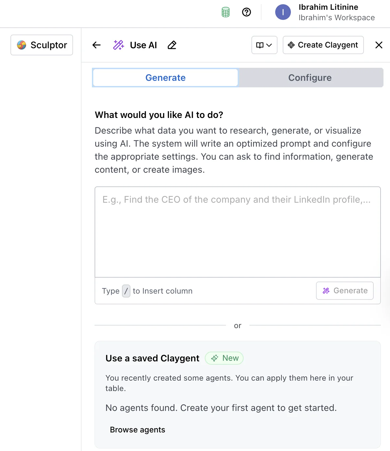Click the green credits database icon

226,12
